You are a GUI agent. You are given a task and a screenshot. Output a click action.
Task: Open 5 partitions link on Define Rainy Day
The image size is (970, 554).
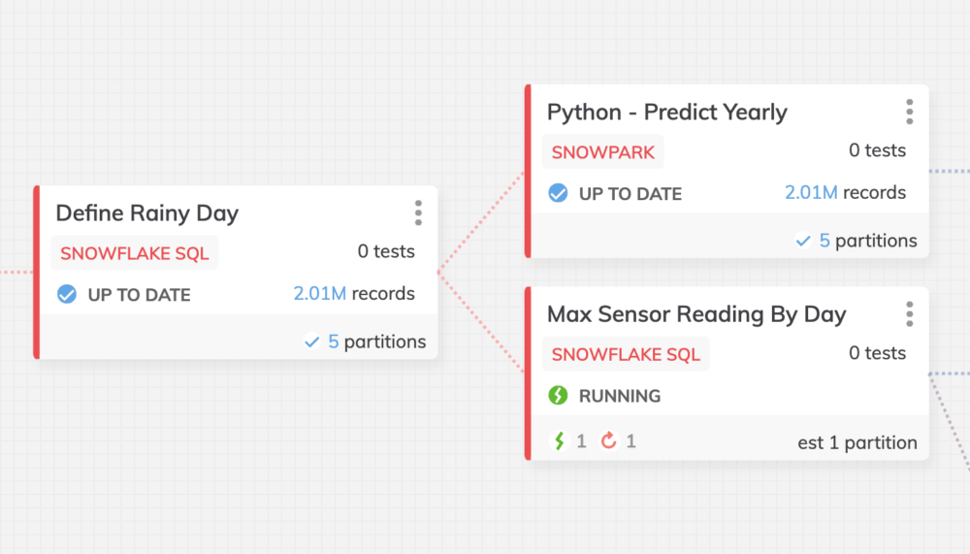tap(376, 342)
